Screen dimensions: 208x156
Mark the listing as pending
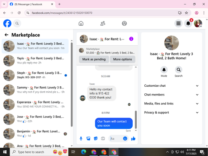coord(94,59)
